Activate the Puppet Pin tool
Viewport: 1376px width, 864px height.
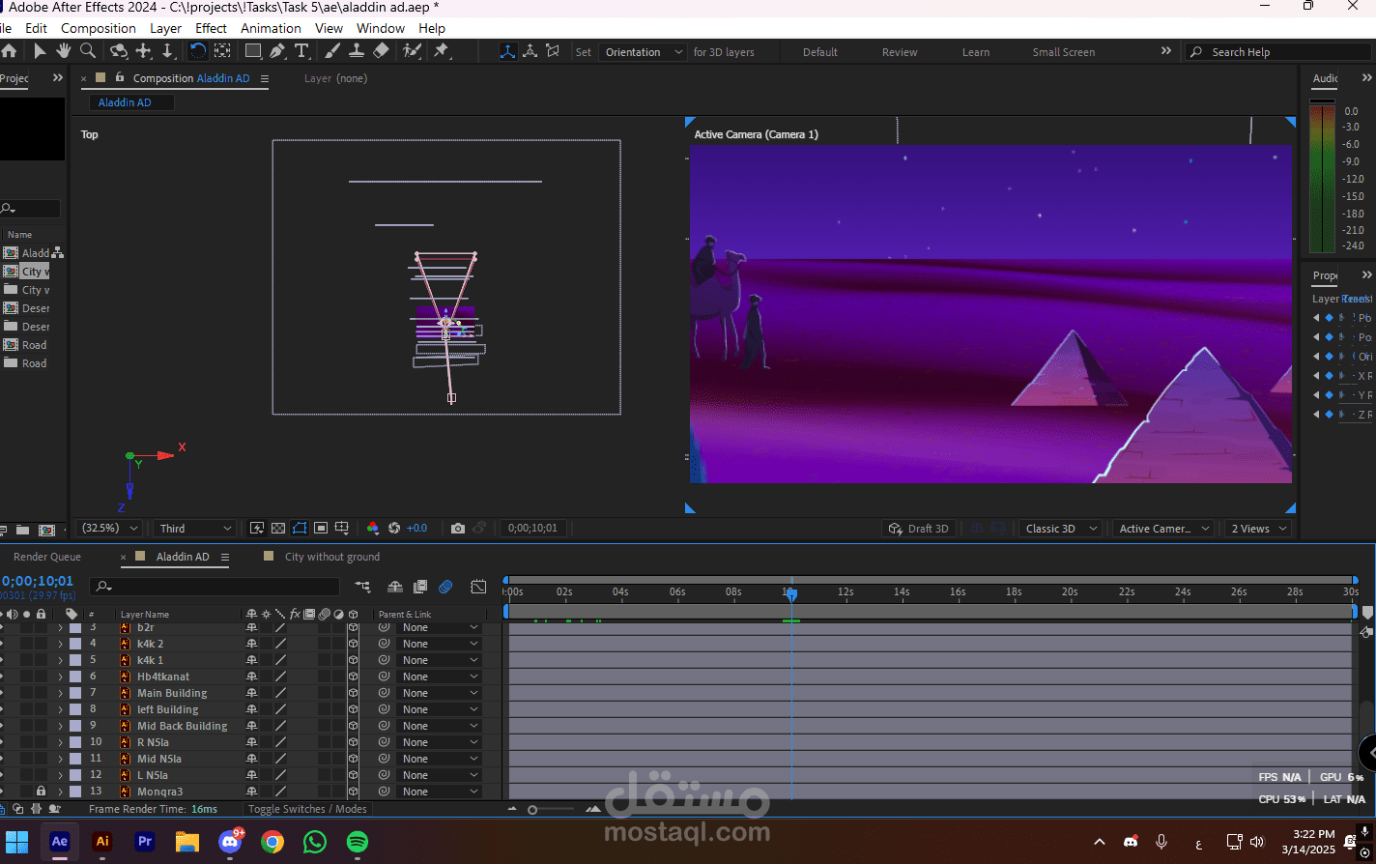[x=442, y=51]
